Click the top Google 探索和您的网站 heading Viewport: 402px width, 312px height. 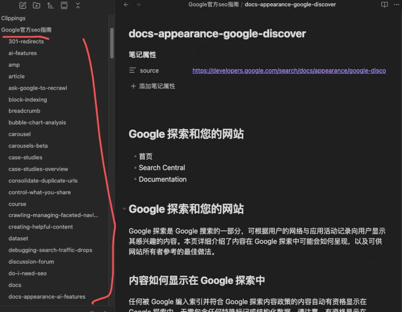pyautogui.click(x=186, y=134)
